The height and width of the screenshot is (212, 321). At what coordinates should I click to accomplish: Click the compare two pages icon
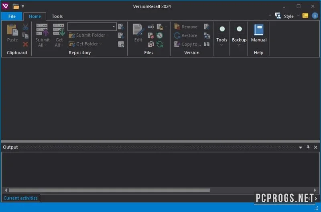click(207, 44)
